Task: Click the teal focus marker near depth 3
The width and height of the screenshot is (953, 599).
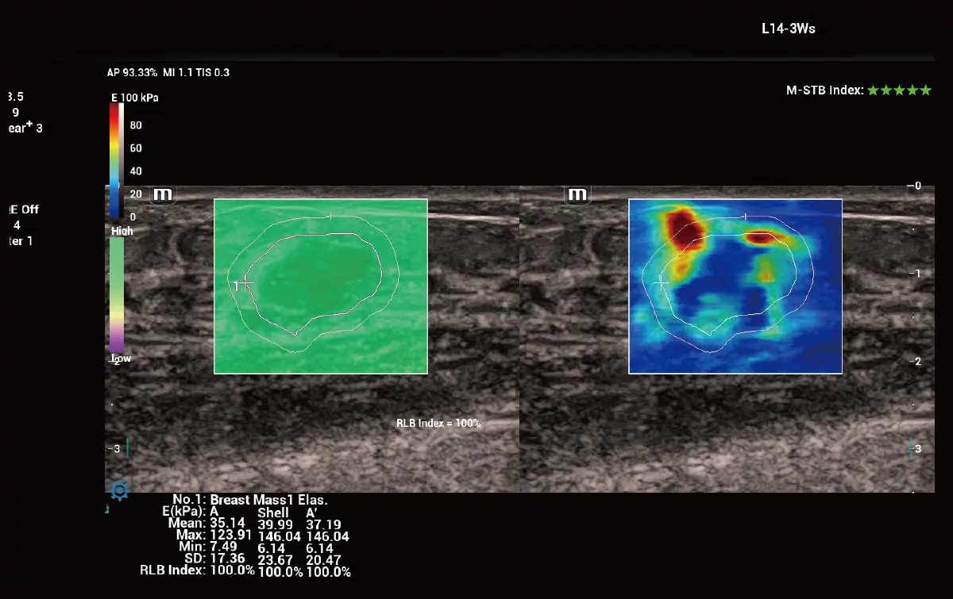Action: point(127,448)
